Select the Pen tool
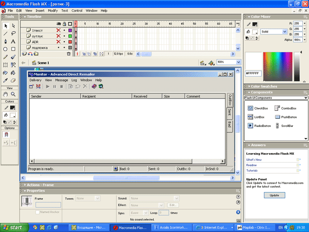 pos(5,41)
